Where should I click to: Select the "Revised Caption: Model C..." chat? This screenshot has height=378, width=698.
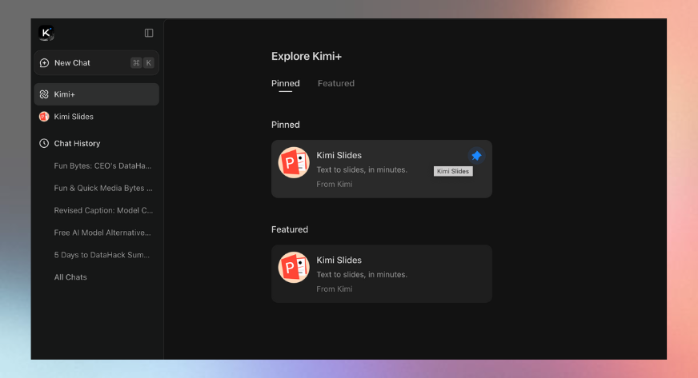click(x=102, y=211)
